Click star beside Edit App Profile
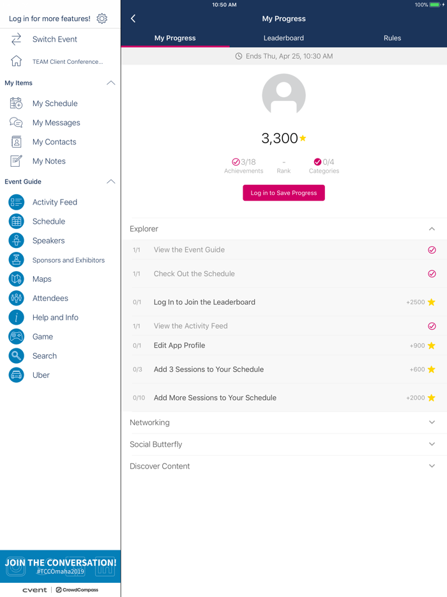The image size is (447, 597). click(x=432, y=345)
